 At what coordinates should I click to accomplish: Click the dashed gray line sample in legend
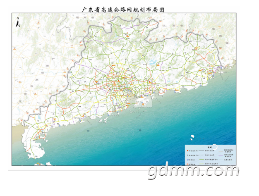(x=201, y=155)
